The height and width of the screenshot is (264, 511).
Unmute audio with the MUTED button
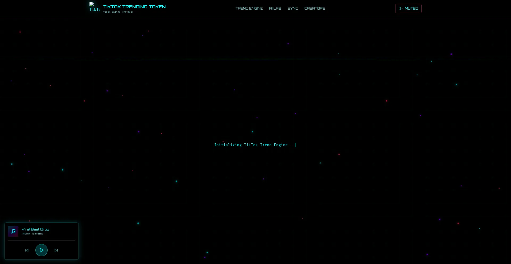click(x=408, y=9)
